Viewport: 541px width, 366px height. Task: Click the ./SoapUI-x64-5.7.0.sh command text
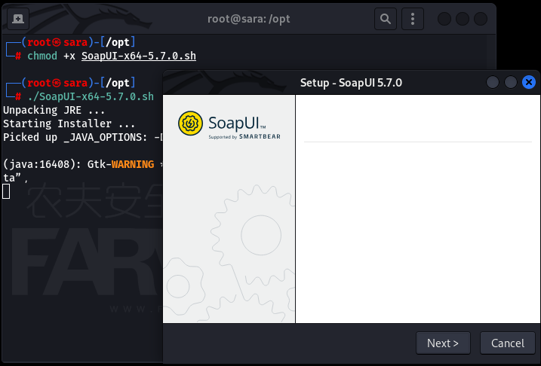91,96
